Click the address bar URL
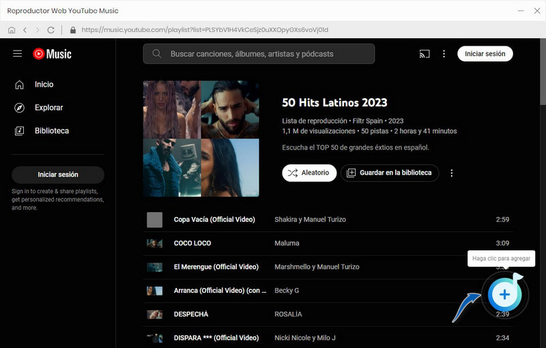This screenshot has width=546, height=348. point(205,30)
